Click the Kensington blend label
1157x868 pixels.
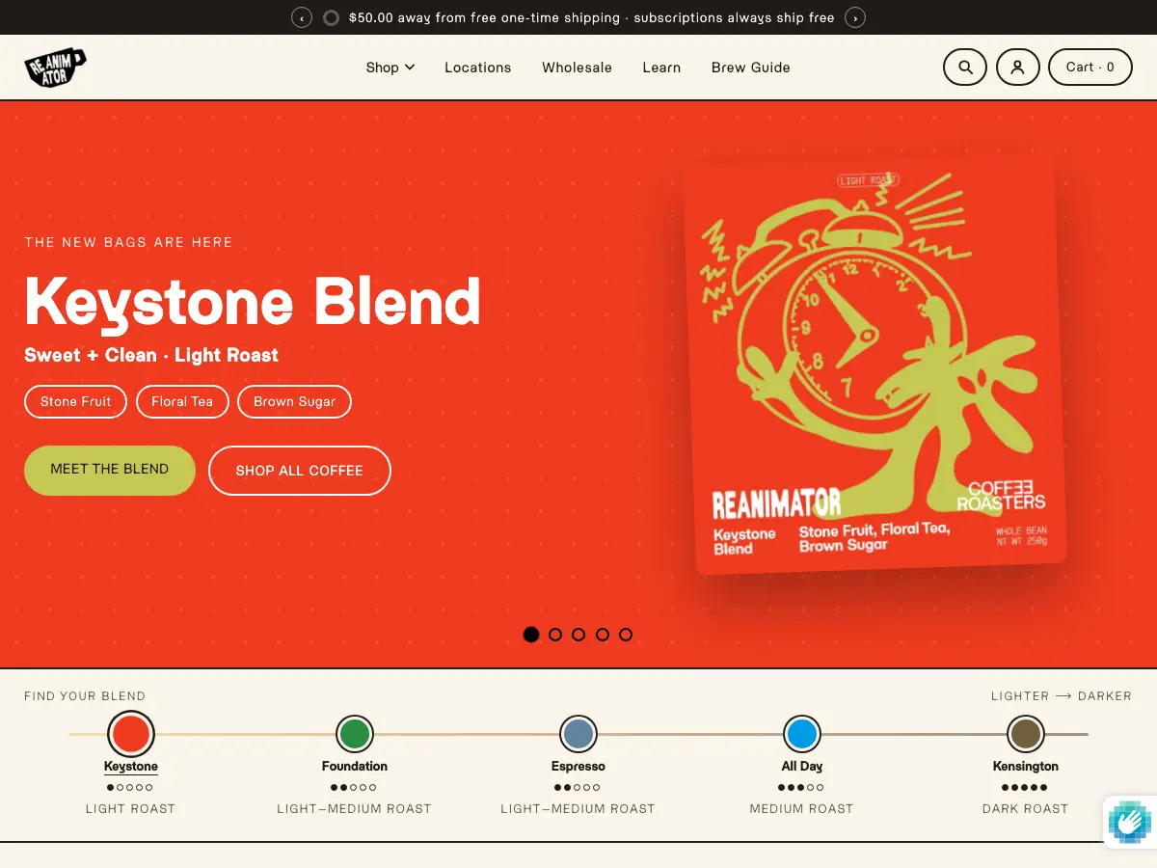click(x=1026, y=767)
